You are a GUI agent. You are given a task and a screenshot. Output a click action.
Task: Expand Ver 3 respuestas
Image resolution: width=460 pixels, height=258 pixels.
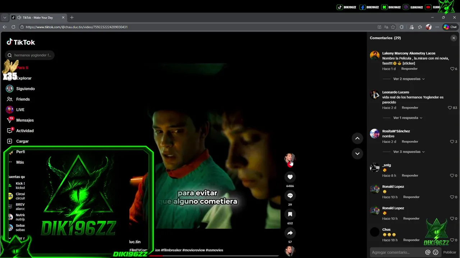(x=409, y=152)
